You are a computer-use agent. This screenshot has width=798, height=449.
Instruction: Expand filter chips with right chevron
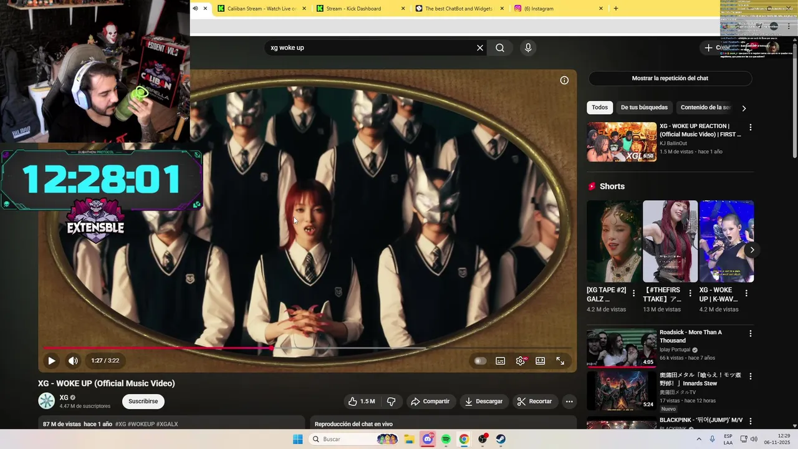point(744,108)
